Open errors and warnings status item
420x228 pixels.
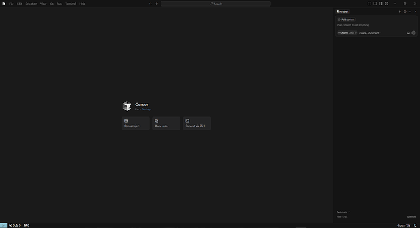pyautogui.click(x=15, y=226)
